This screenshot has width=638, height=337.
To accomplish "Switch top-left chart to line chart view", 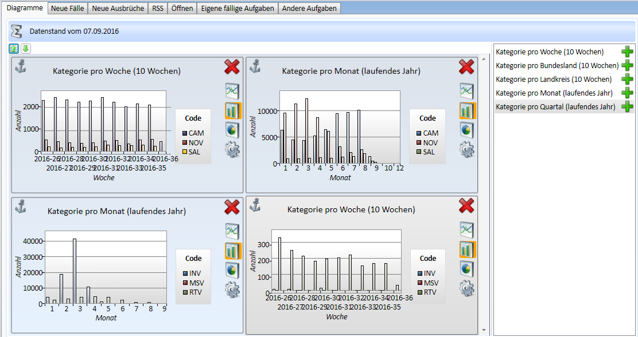I will click(232, 91).
